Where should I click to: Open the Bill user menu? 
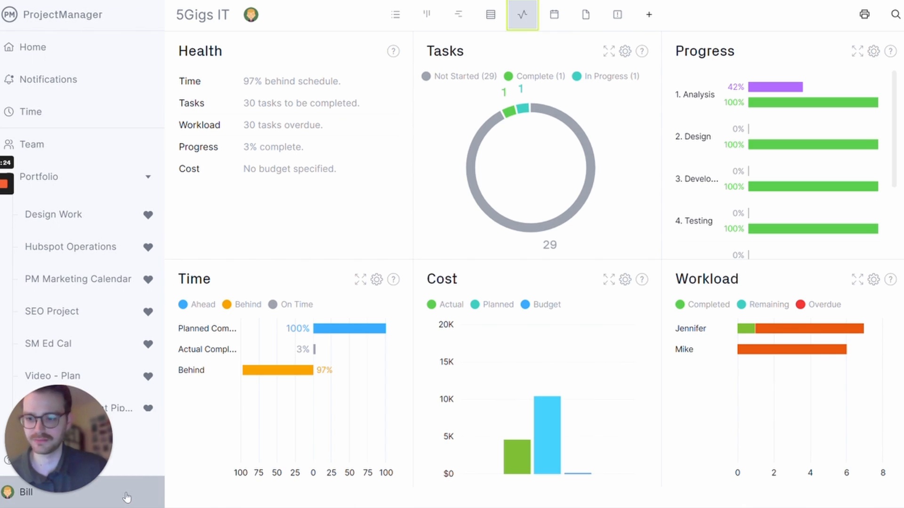point(82,492)
